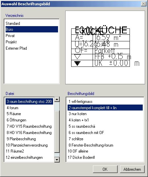Choose Projekt in the Verzeichnis list
This screenshot has width=148, height=177.
point(11,42)
